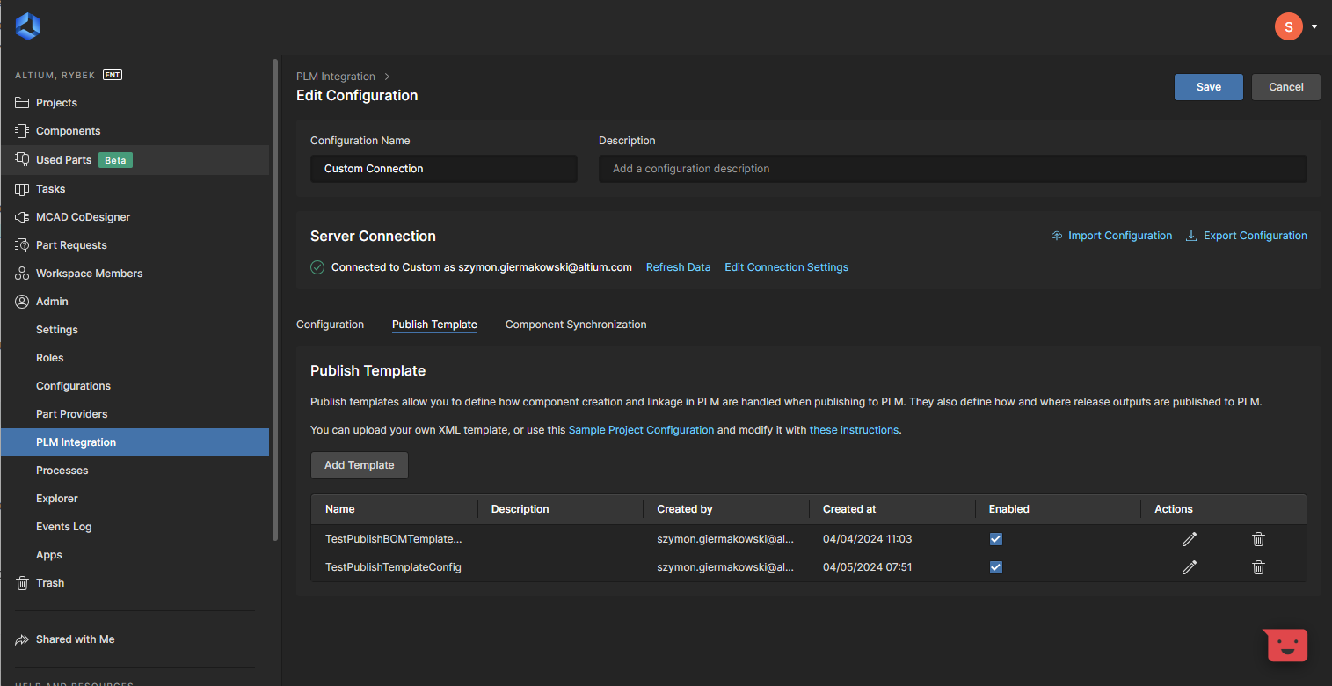Click the Shared with Me arrow icon
The width and height of the screenshot is (1332, 686).
click(x=22, y=639)
